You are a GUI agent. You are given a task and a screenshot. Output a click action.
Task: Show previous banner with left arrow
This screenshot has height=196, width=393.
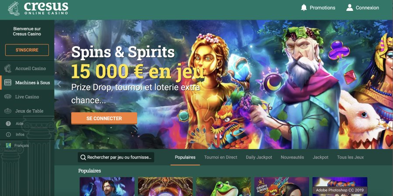point(59,84)
